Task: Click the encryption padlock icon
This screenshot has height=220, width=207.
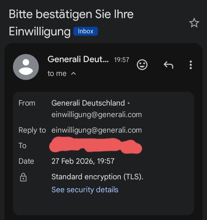Action: pos(23,178)
